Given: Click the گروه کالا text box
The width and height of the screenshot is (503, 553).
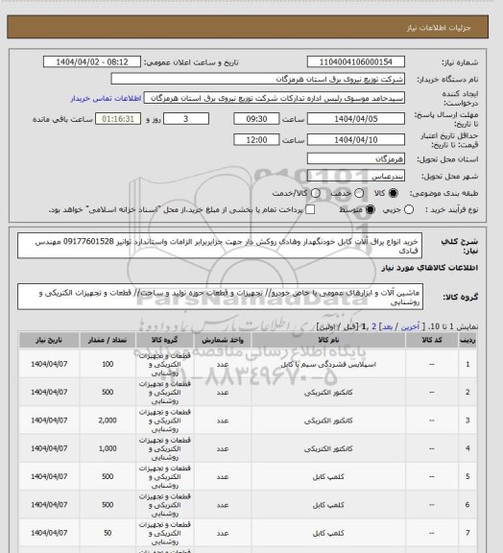Looking at the screenshot, I should point(221,297).
